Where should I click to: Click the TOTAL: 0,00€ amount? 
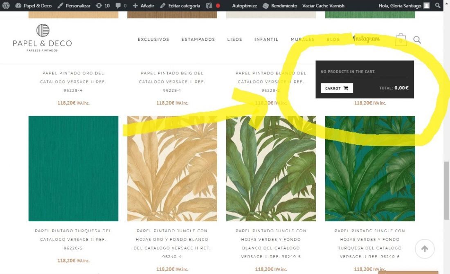pyautogui.click(x=394, y=88)
